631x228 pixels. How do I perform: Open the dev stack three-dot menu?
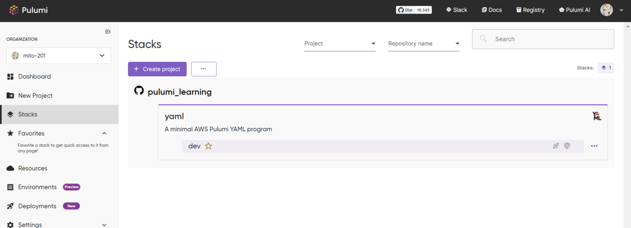[x=594, y=146]
